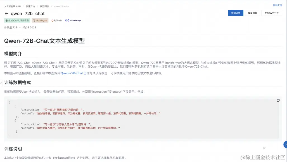Click the 模型简介 section heading
Viewport: 287px width, 162px height.
tap(13, 54)
